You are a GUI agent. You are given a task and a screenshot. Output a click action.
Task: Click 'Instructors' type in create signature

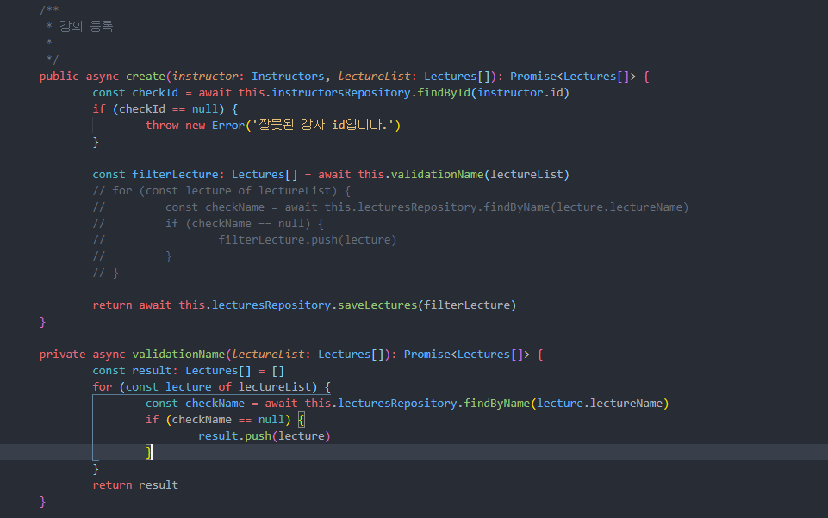[288, 76]
